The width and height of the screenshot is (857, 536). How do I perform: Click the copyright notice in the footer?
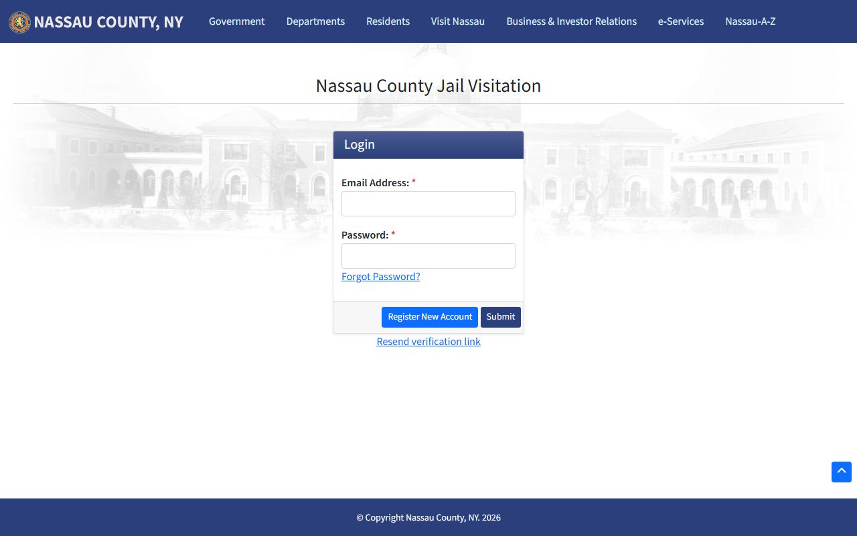tap(428, 517)
